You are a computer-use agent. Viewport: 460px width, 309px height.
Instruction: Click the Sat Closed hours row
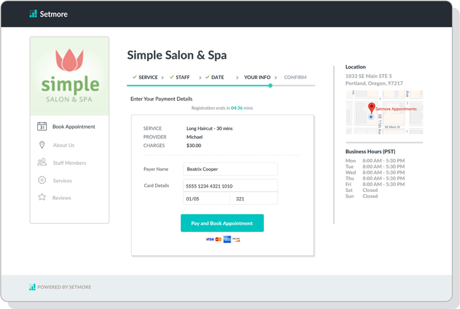tap(361, 190)
